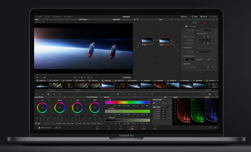Toggle the Nodes editor button
Viewport: 251px width, 152px height.
[194, 17]
